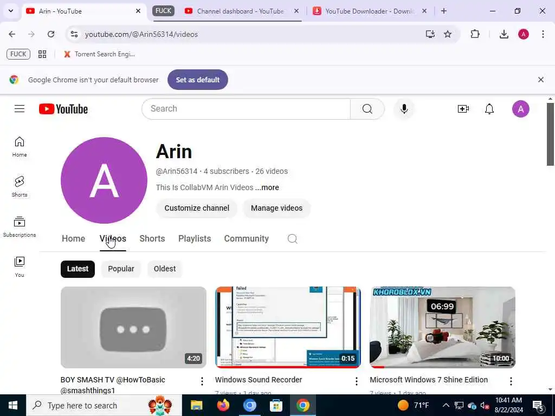This screenshot has width=555, height=416.
Task: Open options for Windows 7 Shine Edition video
Action: [511, 381]
